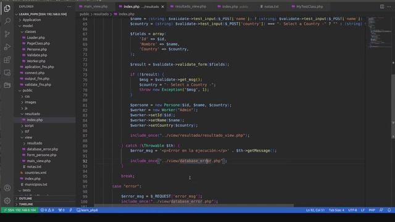
Task: Collapse the view folder
Action: [28, 138]
